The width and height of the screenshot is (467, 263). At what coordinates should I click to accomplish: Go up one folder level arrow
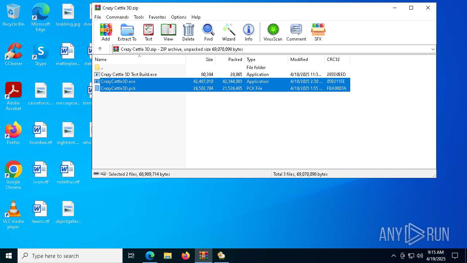[100, 49]
